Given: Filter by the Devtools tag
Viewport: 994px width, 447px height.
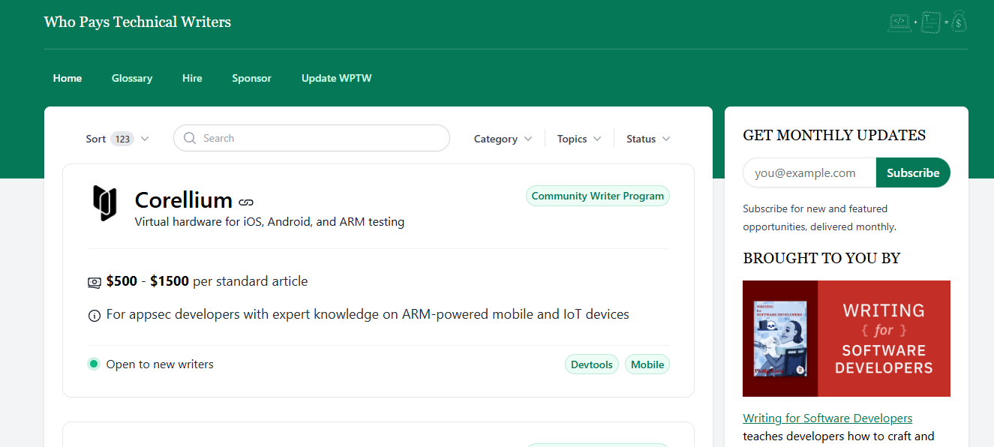Looking at the screenshot, I should [x=592, y=364].
